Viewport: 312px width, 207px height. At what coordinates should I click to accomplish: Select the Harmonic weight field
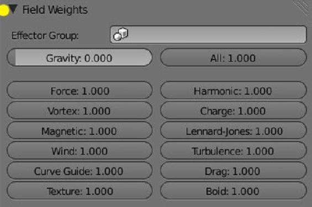coord(233,90)
